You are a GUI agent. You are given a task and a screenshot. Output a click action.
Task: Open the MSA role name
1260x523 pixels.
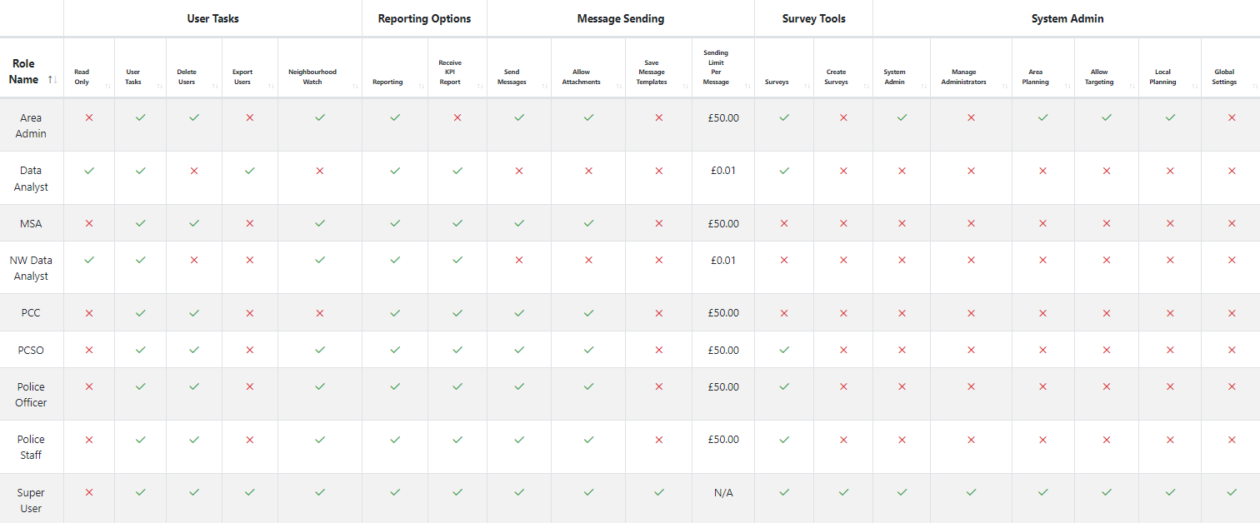point(32,223)
